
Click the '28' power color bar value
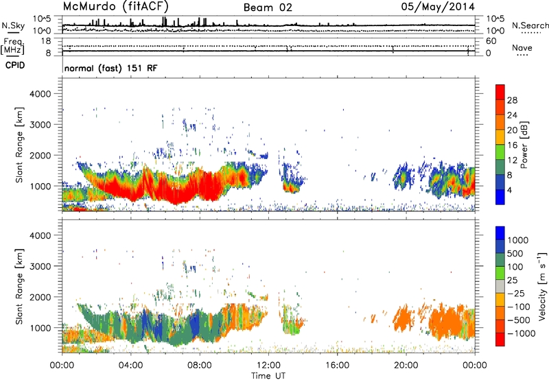tap(512, 100)
